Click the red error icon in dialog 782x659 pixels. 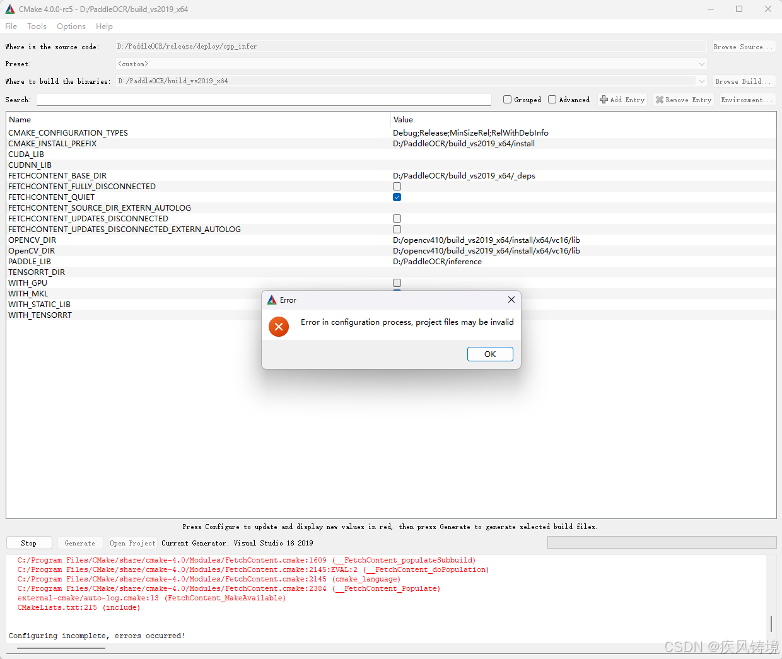coord(279,327)
